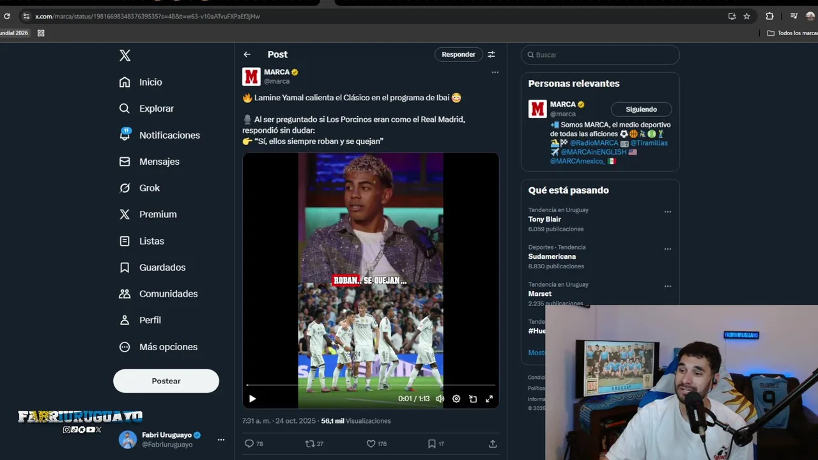Click the browser address bar URL
Screen dimensions: 818x460
148,16
